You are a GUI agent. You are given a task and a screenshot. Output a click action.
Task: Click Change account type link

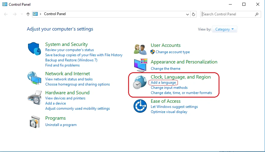[x=172, y=52]
